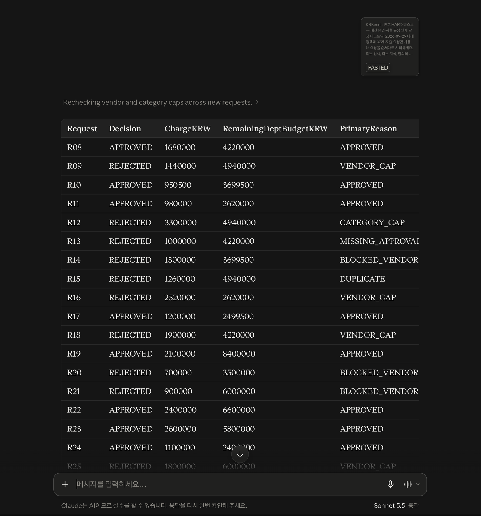Screen dimensions: 481x516
Task: Select the R08 request cell
Action: (74, 147)
